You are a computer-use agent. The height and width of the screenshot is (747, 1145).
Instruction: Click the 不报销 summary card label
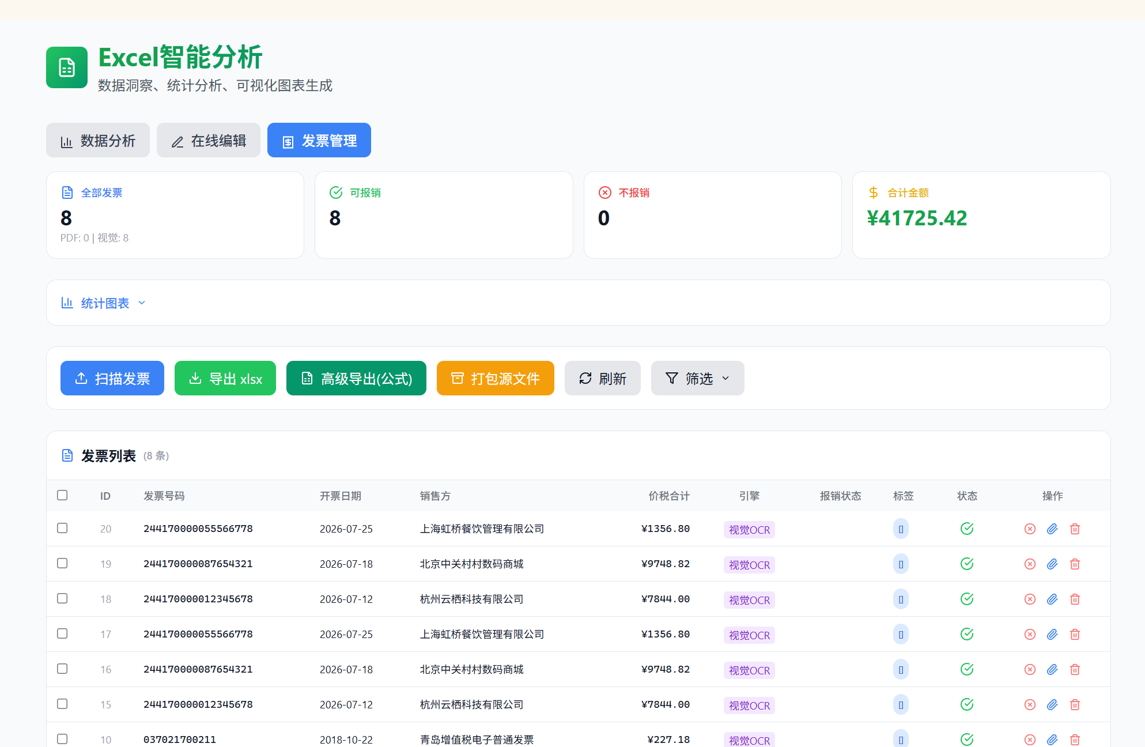click(x=634, y=193)
